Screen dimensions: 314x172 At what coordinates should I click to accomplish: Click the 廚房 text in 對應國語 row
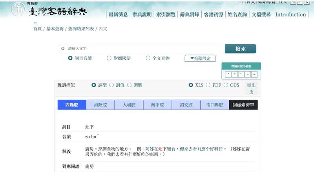point(89,166)
